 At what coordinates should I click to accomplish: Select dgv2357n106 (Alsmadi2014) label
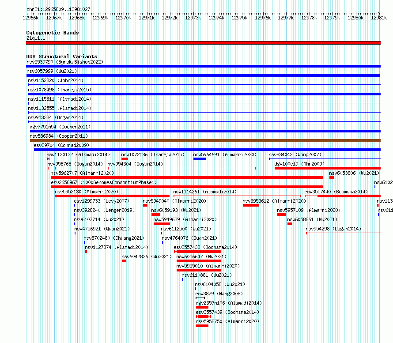point(229,303)
